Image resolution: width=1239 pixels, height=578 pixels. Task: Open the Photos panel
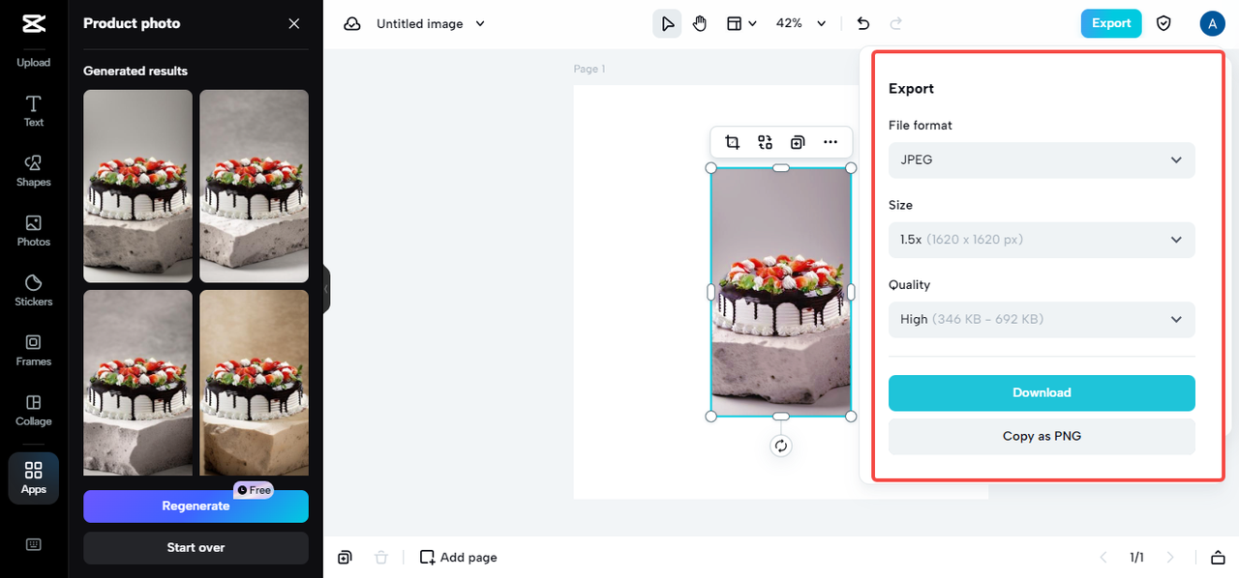coord(33,231)
